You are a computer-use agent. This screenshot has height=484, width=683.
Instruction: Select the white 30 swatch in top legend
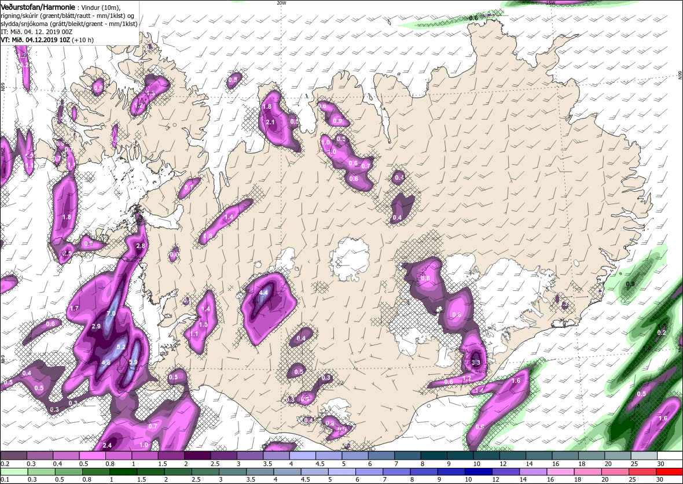[x=670, y=455]
